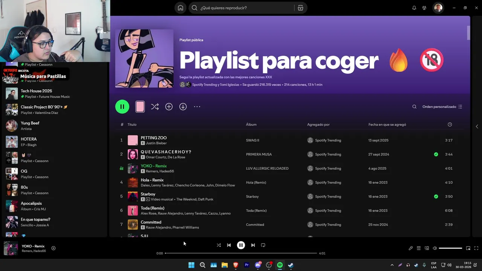
Task: Enter full screen player mode
Action: click(476, 248)
